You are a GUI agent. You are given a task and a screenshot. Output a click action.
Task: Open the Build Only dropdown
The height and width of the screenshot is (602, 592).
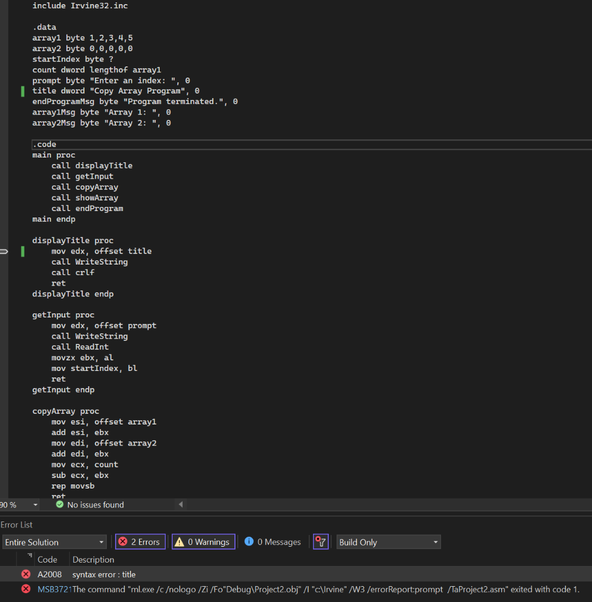tap(435, 541)
